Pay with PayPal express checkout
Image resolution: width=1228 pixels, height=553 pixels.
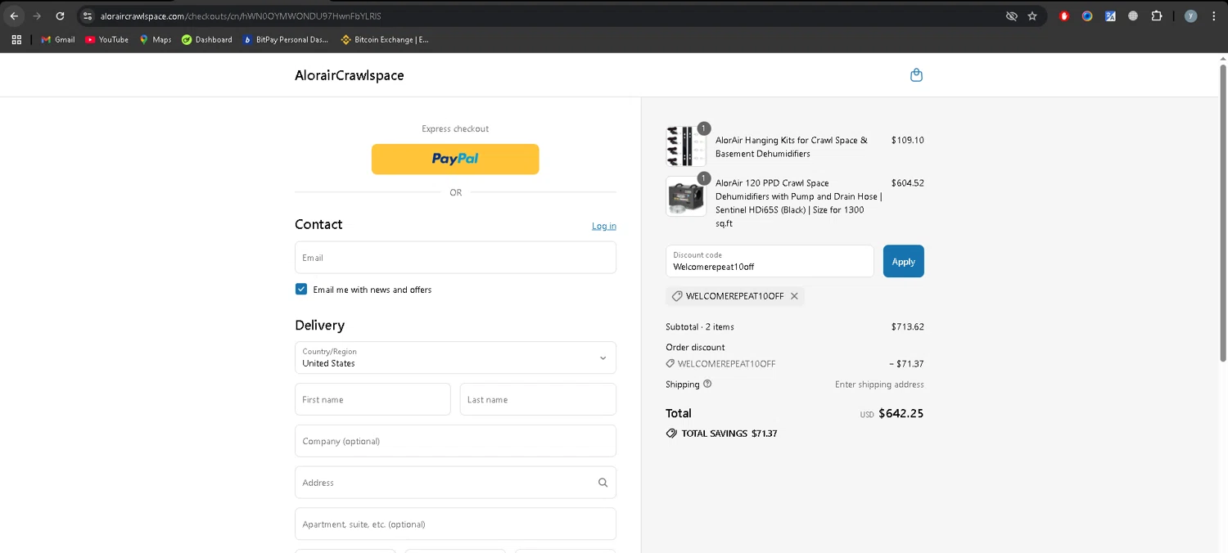tap(455, 159)
